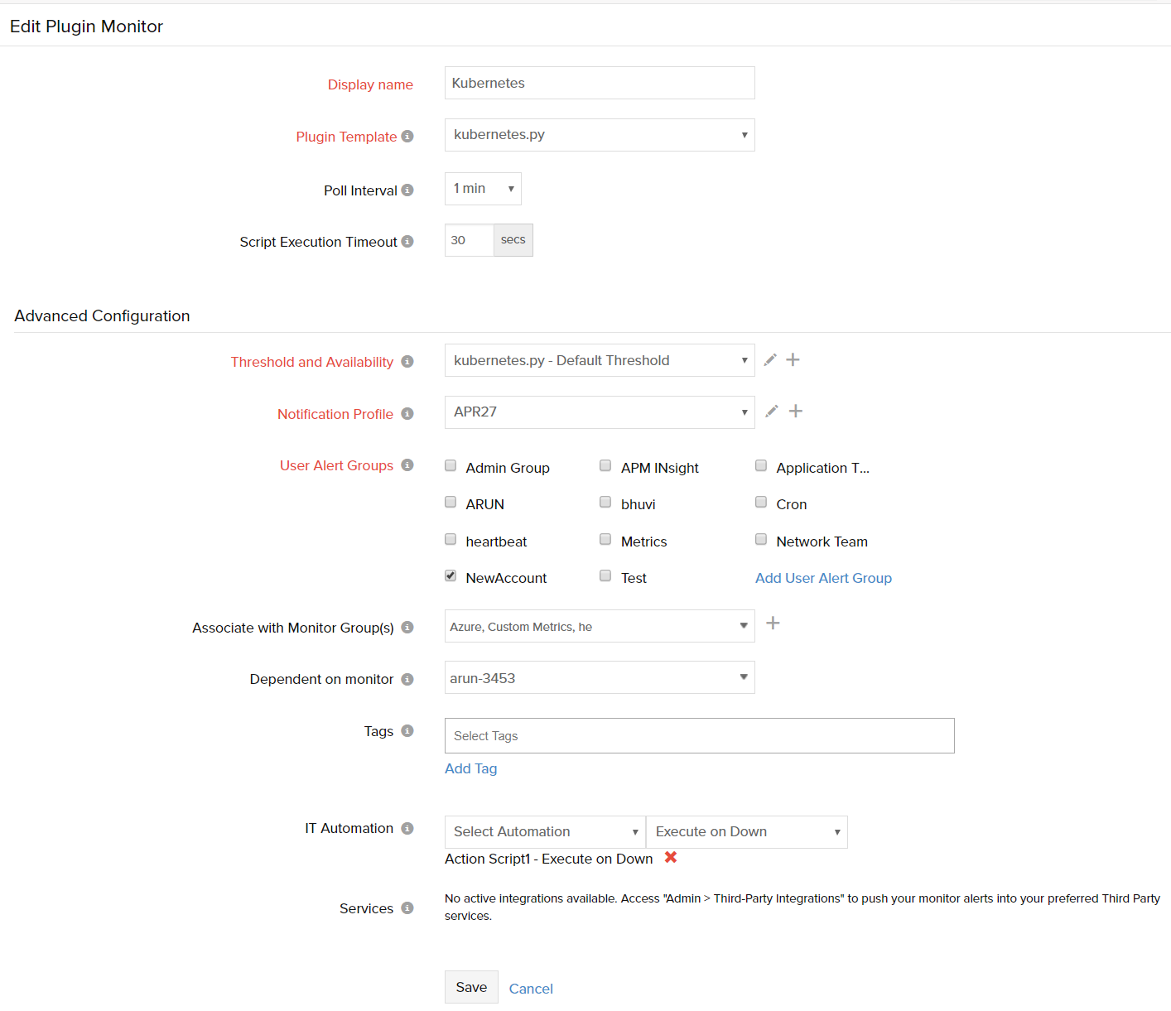Show info icon beside Script Execution Timeout
The image size is (1171, 1011).
407,242
